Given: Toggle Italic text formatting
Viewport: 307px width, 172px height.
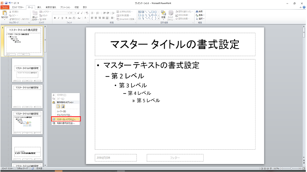Looking at the screenshot, I should coord(58,18).
